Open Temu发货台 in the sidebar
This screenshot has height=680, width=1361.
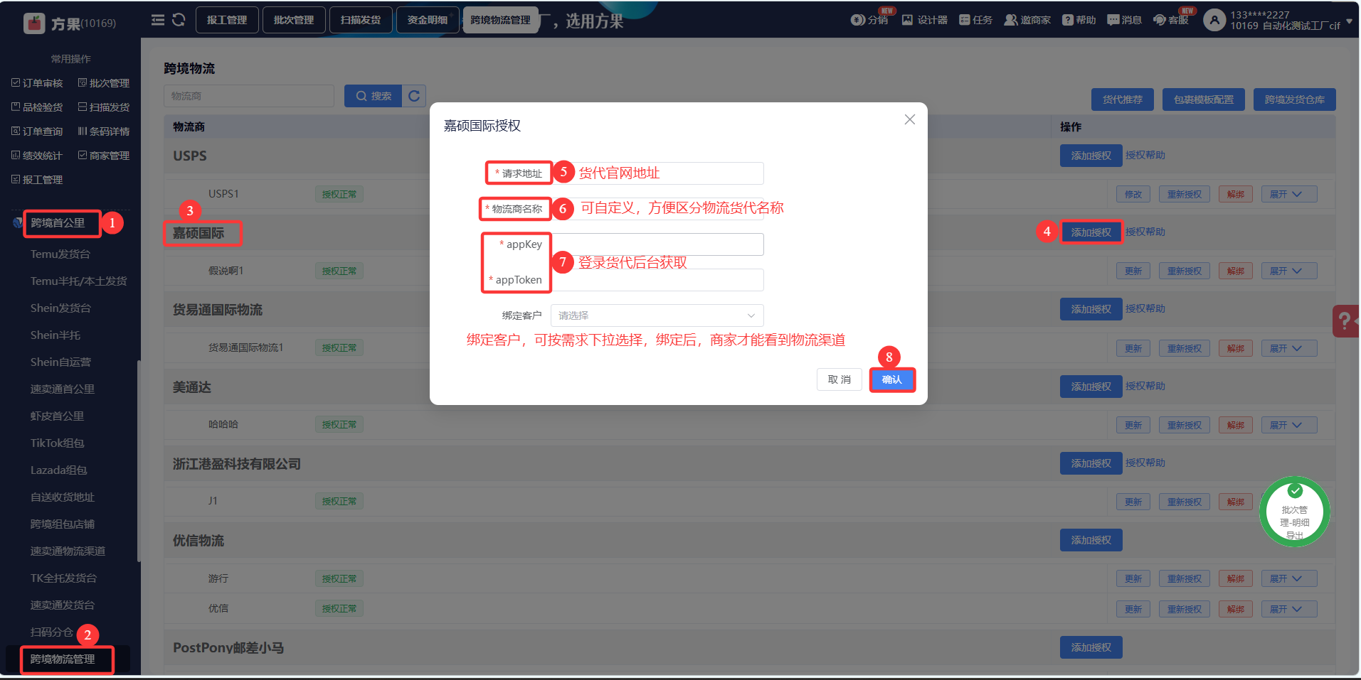coord(60,254)
